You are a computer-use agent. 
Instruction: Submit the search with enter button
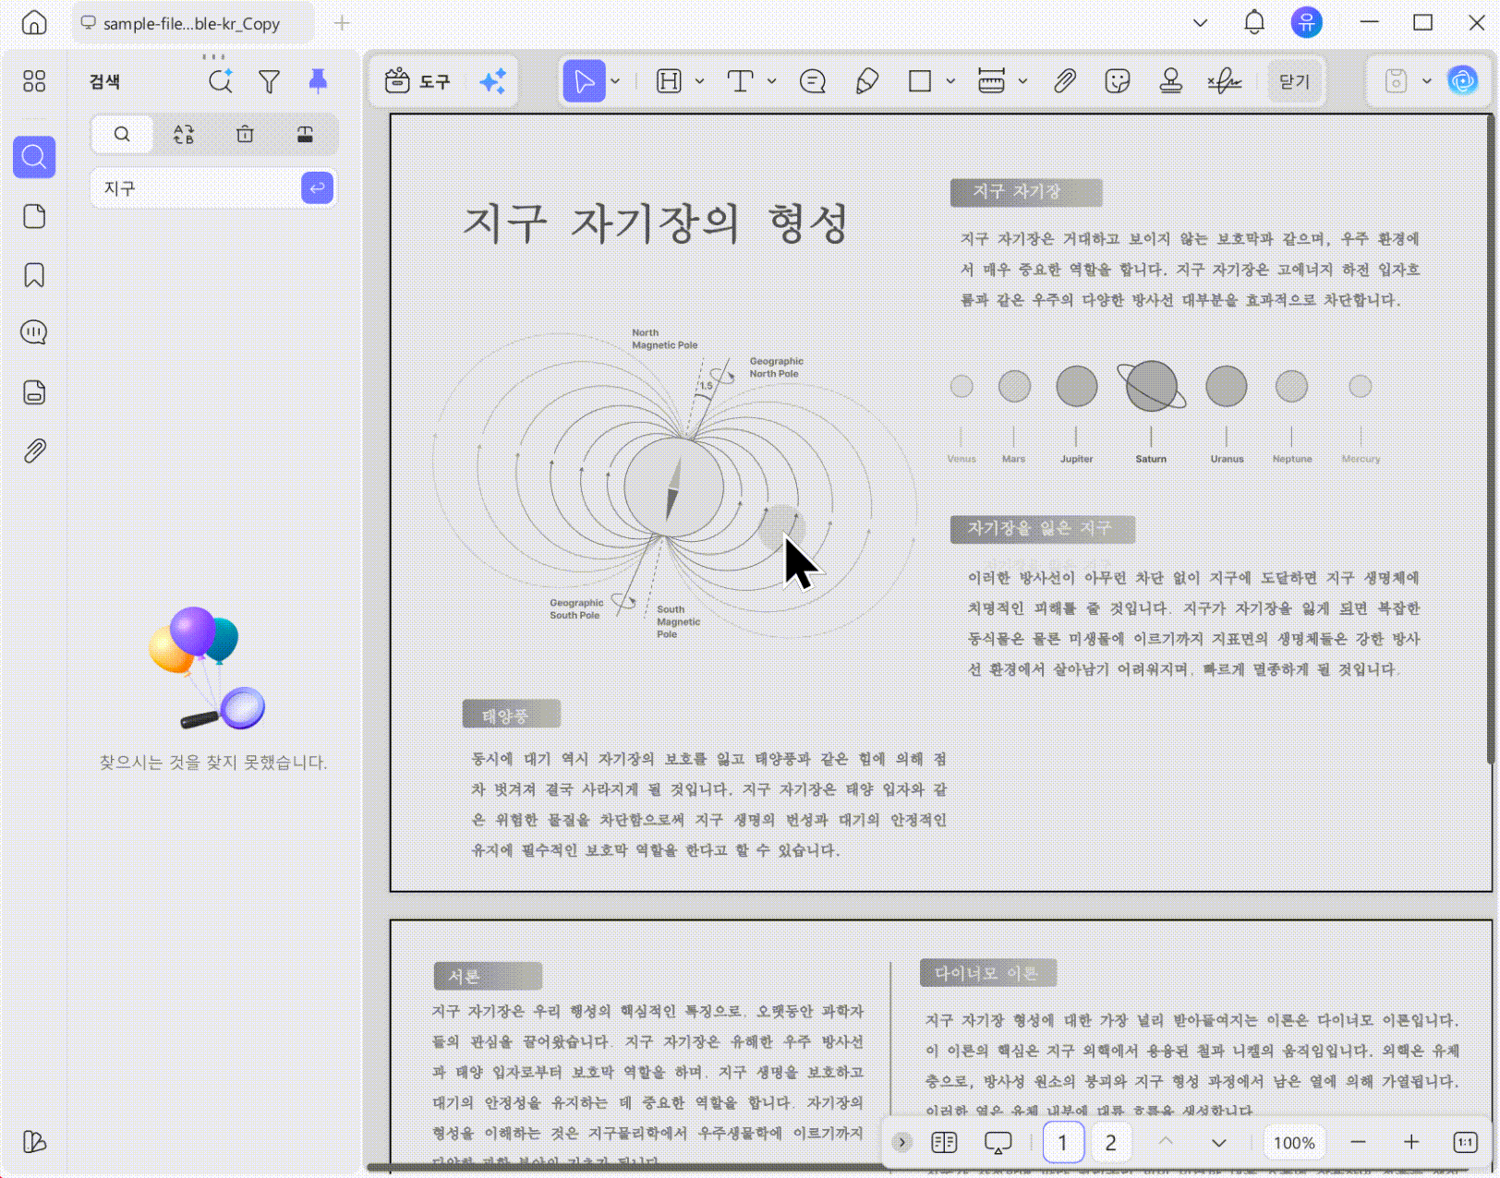(317, 188)
